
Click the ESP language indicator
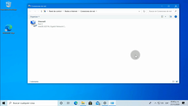tap(167, 103)
